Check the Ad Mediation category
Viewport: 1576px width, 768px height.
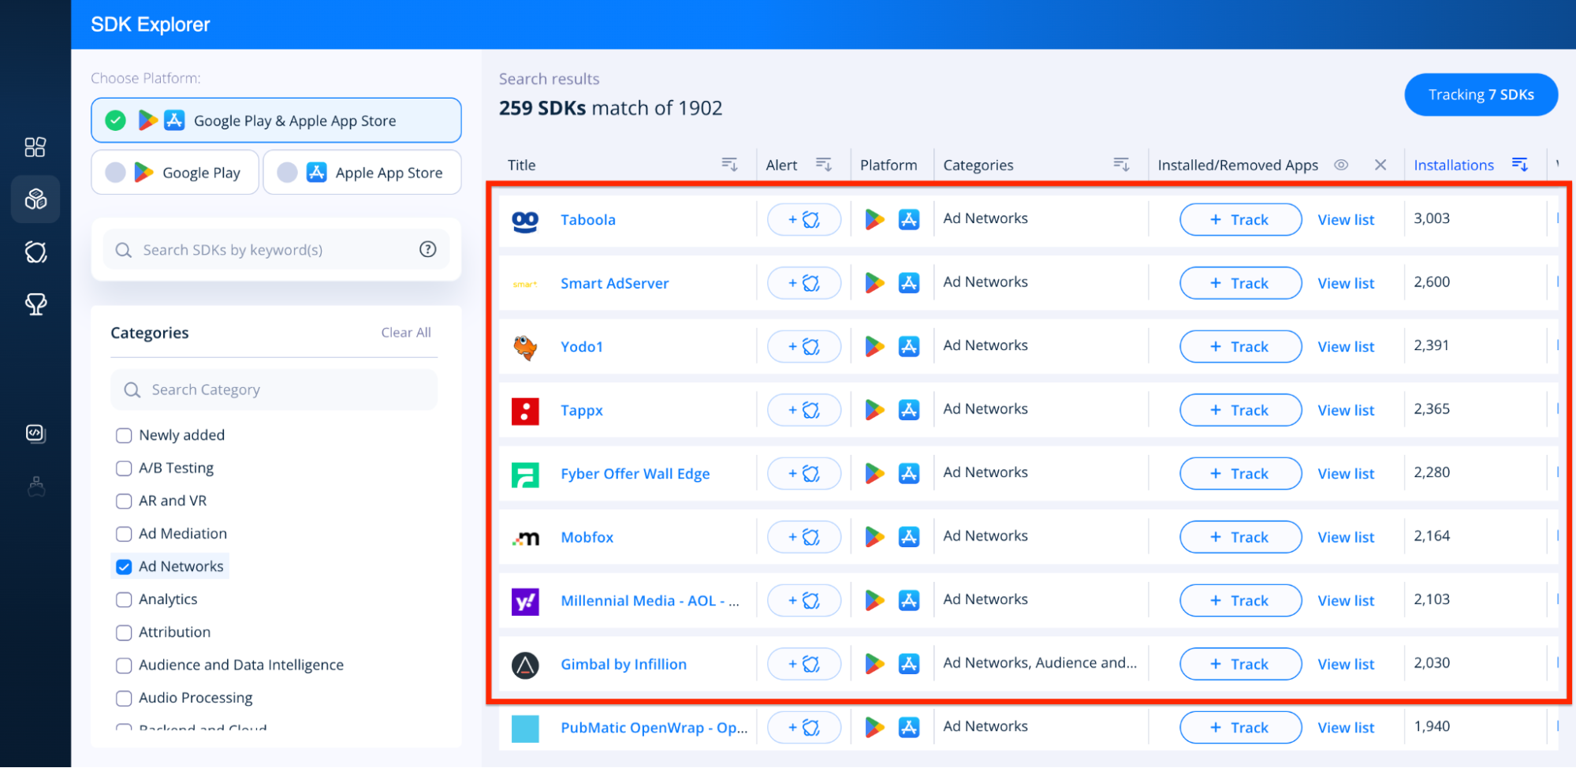124,534
